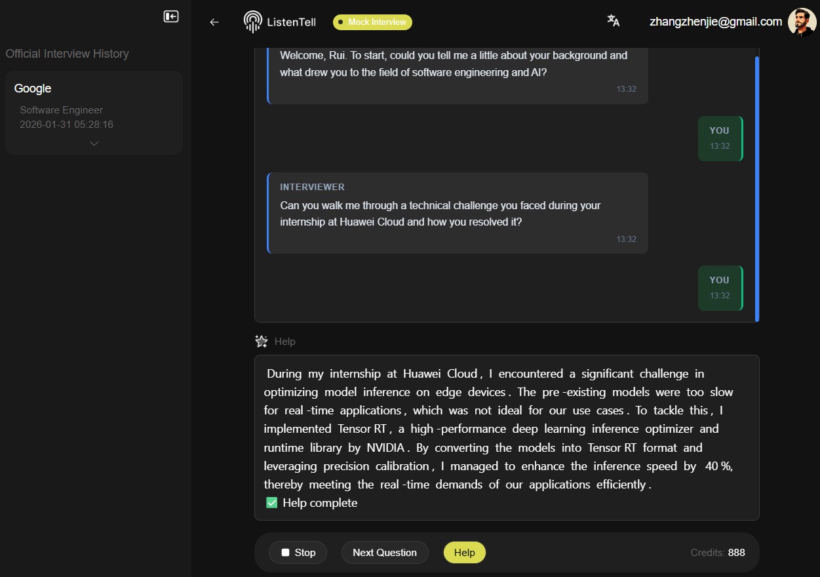Click the Help complete checkmark
Viewport: 820px width, 577px height.
tap(271, 503)
